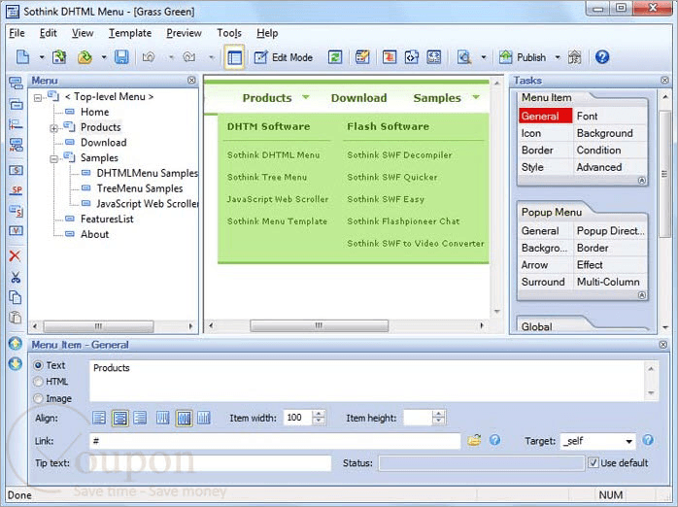Viewport: 678px width, 507px height.
Task: Close the Menu panel
Action: [x=191, y=81]
